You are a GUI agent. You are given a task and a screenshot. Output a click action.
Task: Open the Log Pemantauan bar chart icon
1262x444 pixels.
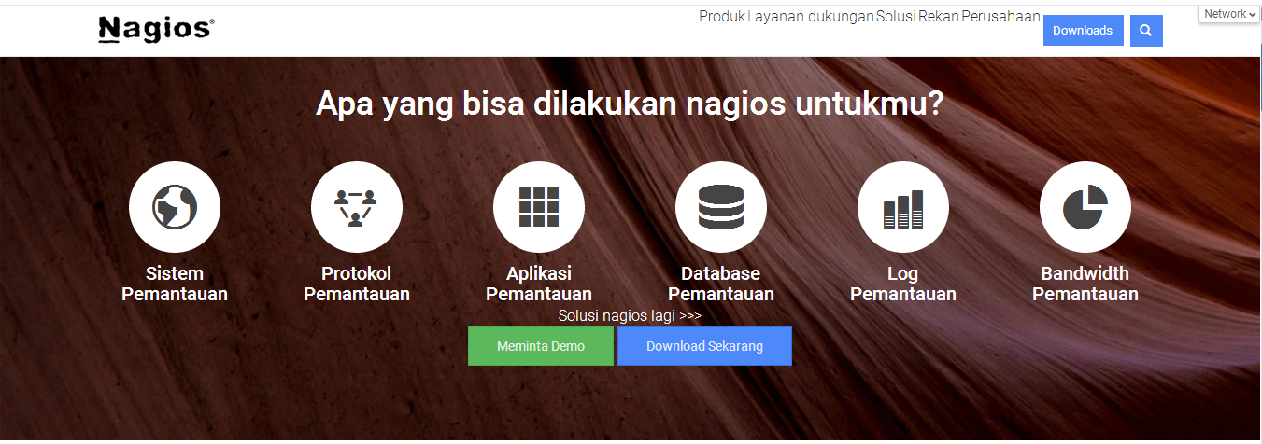point(902,207)
